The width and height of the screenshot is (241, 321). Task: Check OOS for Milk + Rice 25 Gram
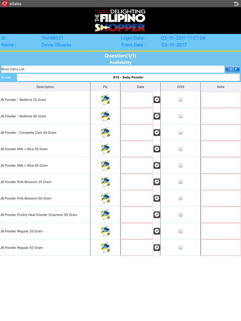pyautogui.click(x=181, y=149)
